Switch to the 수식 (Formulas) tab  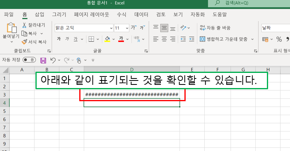[121, 14]
